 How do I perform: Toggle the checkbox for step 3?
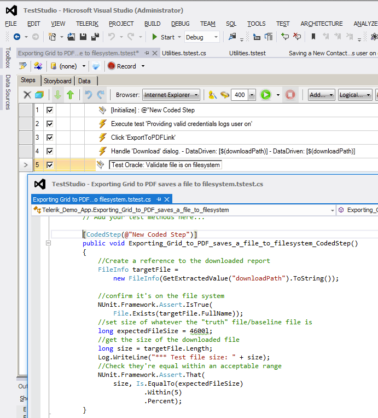(50, 138)
